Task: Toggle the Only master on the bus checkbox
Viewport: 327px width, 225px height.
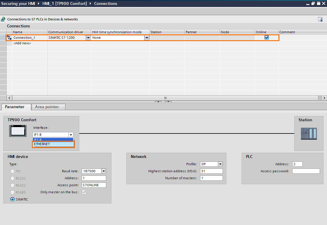Action: [x=84, y=192]
